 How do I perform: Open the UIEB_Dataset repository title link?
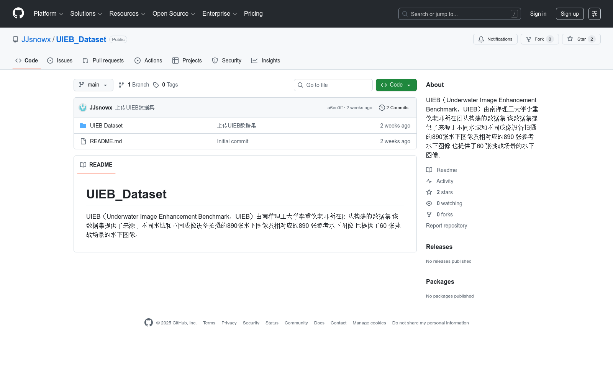point(81,39)
